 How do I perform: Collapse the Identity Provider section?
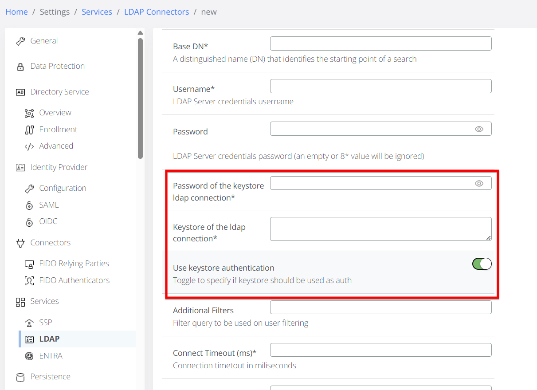59,167
